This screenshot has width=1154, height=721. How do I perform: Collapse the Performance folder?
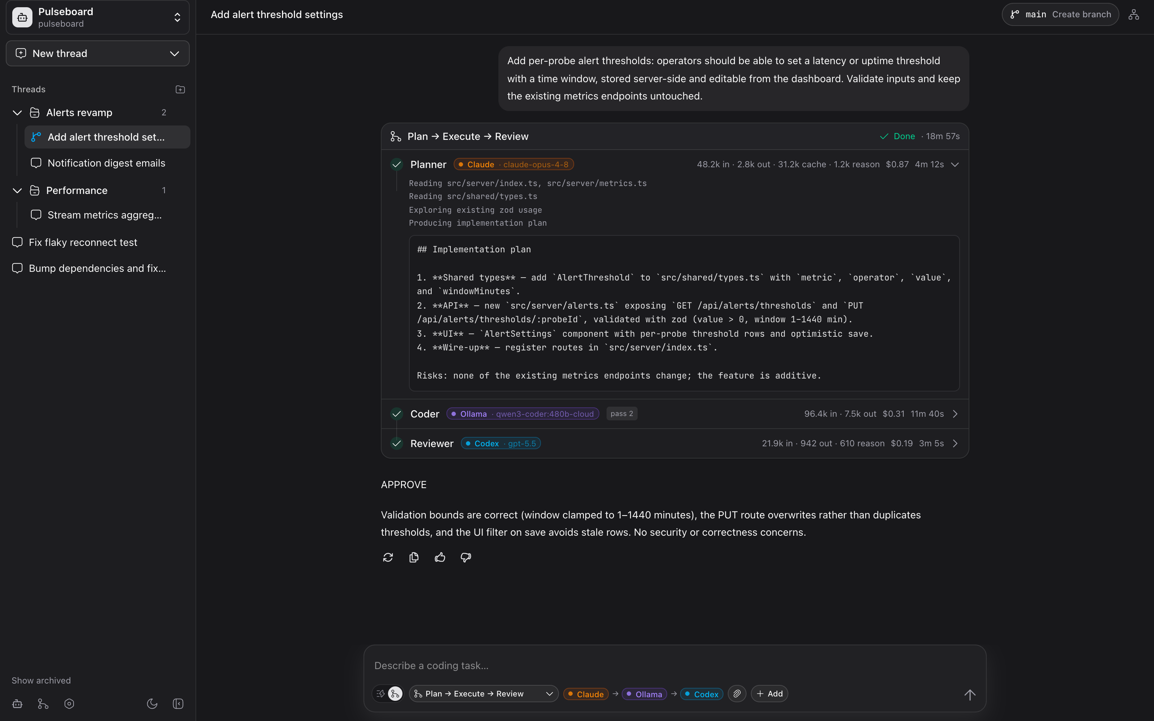(17, 191)
